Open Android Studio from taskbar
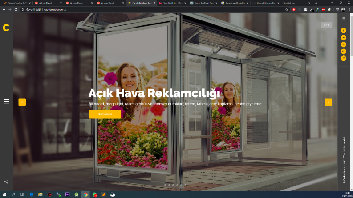The image size is (353, 198). click(77, 194)
